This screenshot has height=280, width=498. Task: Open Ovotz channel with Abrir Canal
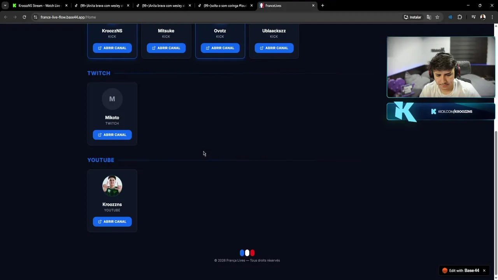[x=220, y=48]
